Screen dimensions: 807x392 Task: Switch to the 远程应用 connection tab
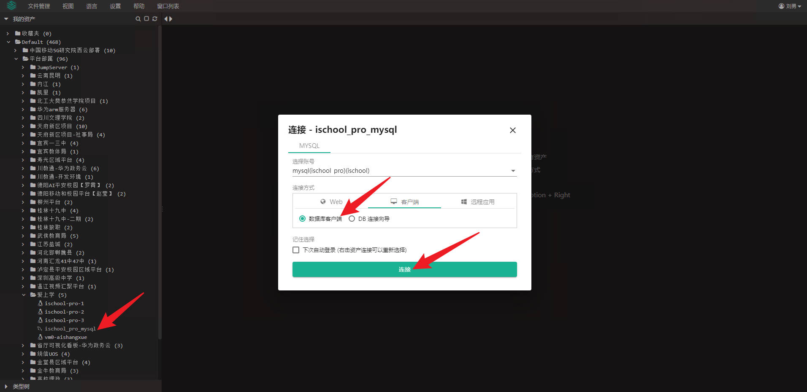(478, 202)
